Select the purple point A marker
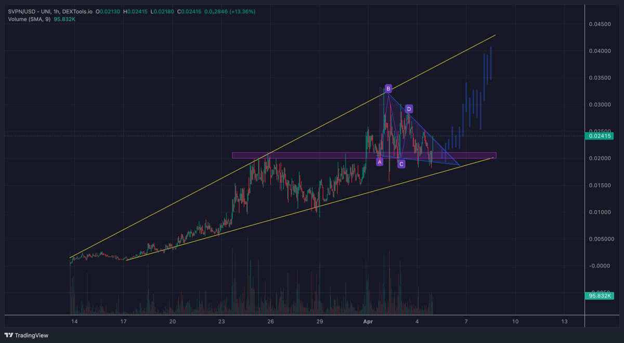624x343 pixels. click(x=380, y=161)
